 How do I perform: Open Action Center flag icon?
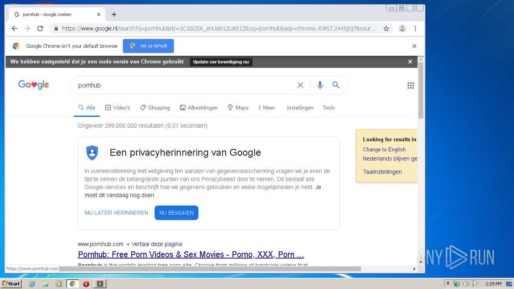(x=475, y=284)
